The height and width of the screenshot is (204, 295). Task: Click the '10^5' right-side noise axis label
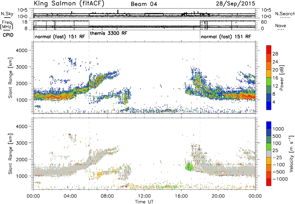click(x=266, y=10)
